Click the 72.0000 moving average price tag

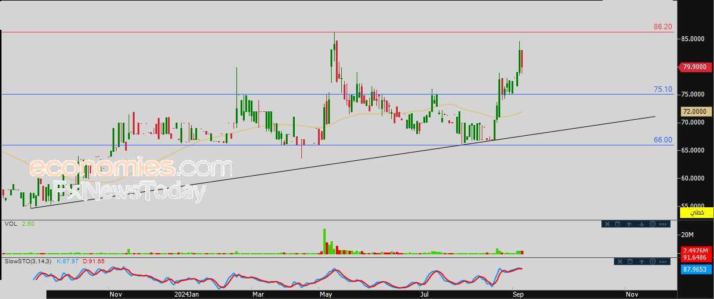click(x=694, y=111)
